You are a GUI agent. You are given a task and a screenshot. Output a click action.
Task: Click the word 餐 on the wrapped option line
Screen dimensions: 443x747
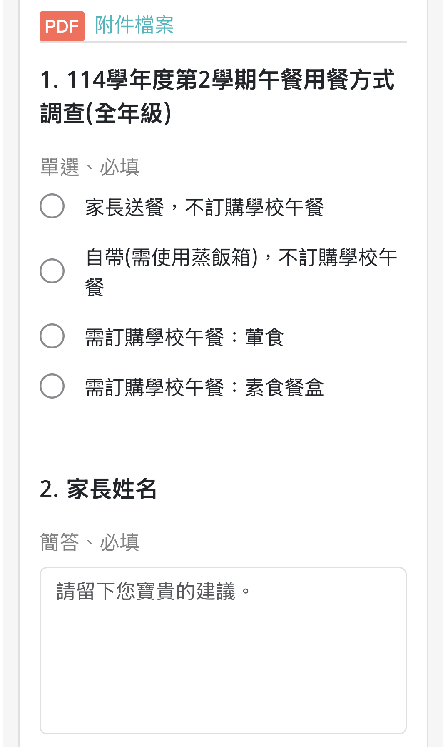pos(95,287)
